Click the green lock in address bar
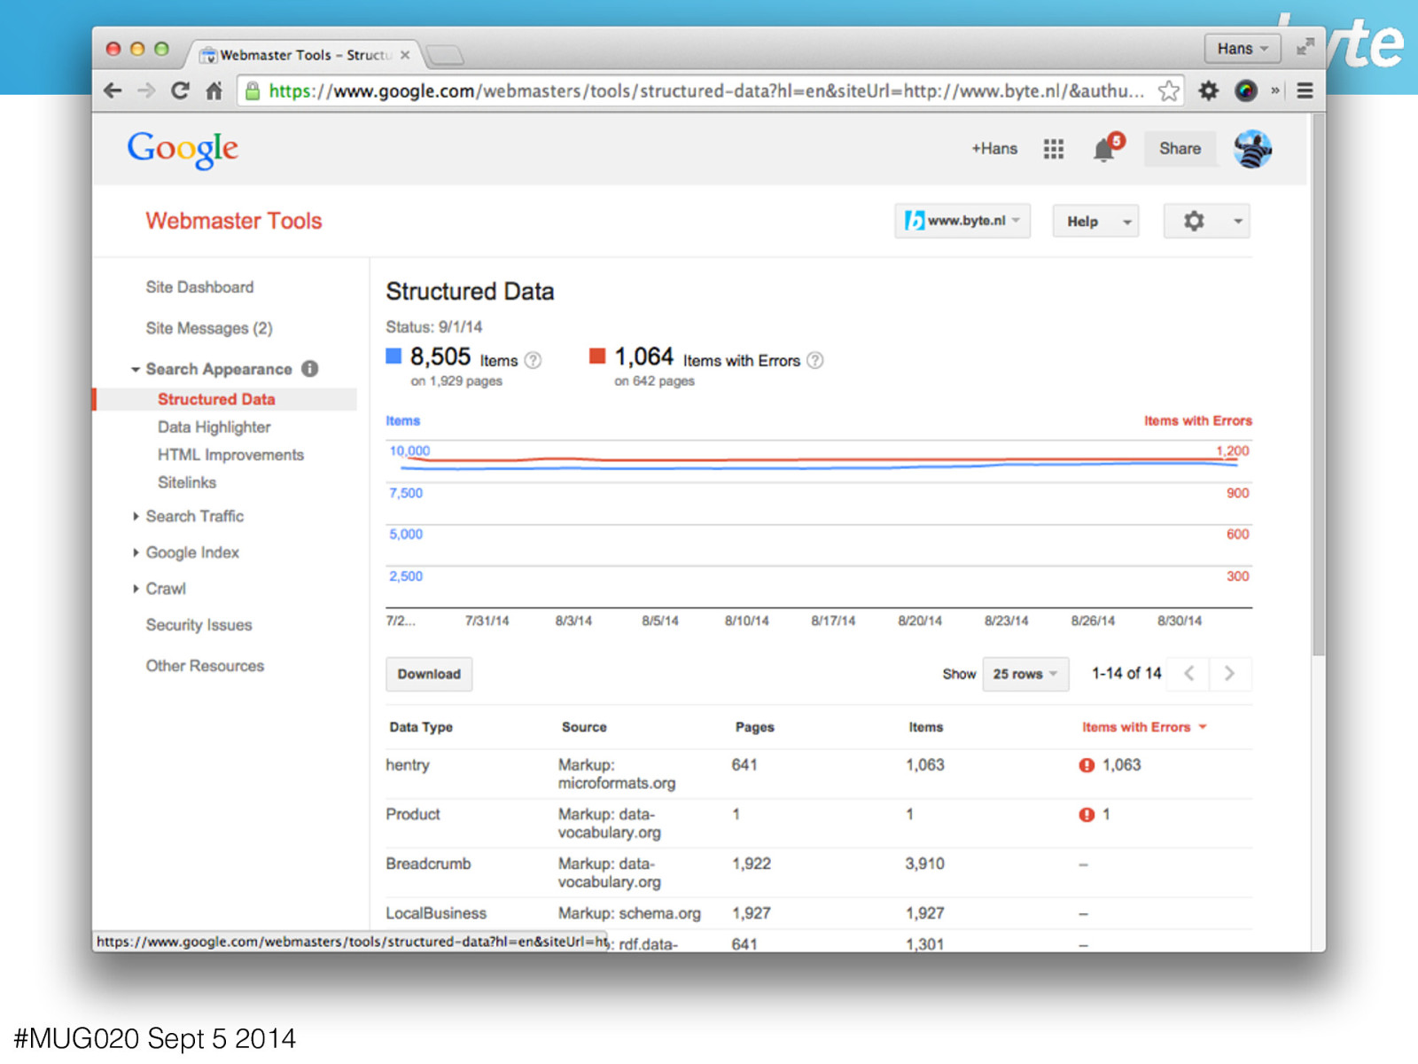The height and width of the screenshot is (1064, 1418). click(253, 90)
